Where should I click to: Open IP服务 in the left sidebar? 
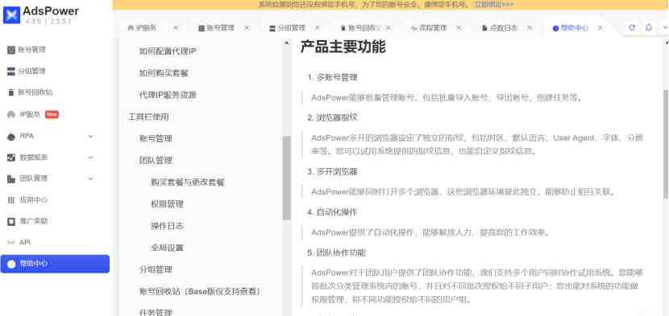pyautogui.click(x=25, y=114)
